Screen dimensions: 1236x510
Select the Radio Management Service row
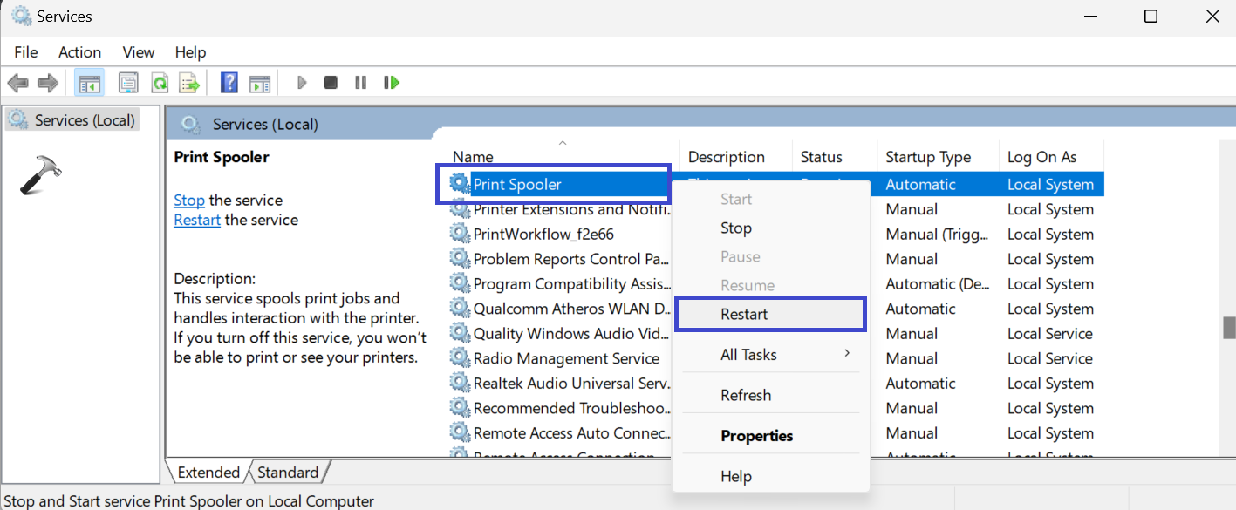565,358
